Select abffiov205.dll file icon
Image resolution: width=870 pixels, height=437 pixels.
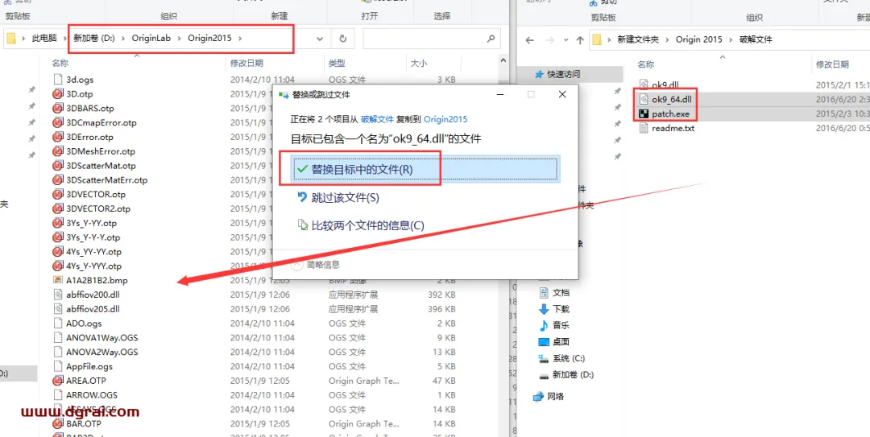pos(58,309)
